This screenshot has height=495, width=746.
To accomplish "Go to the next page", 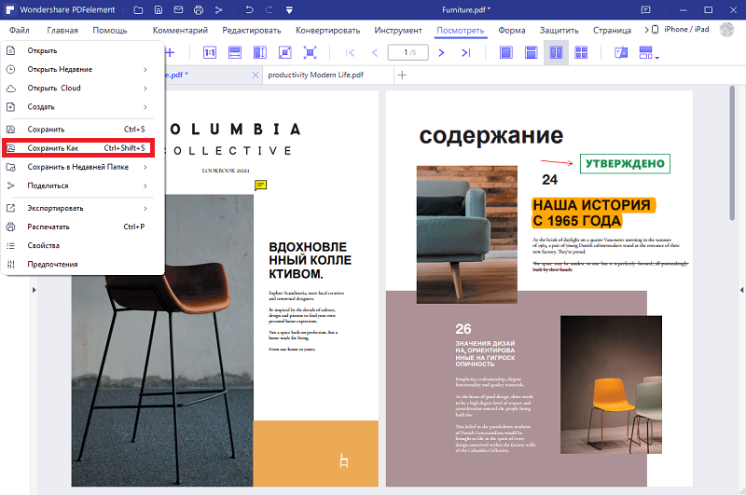I will click(x=441, y=52).
